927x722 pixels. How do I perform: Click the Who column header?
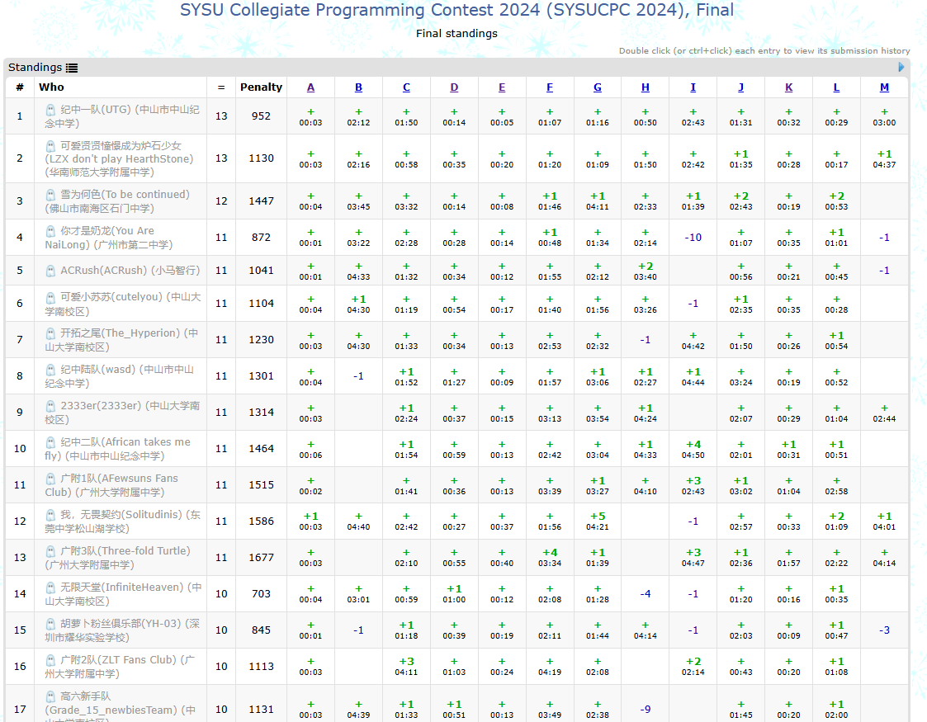pos(51,87)
